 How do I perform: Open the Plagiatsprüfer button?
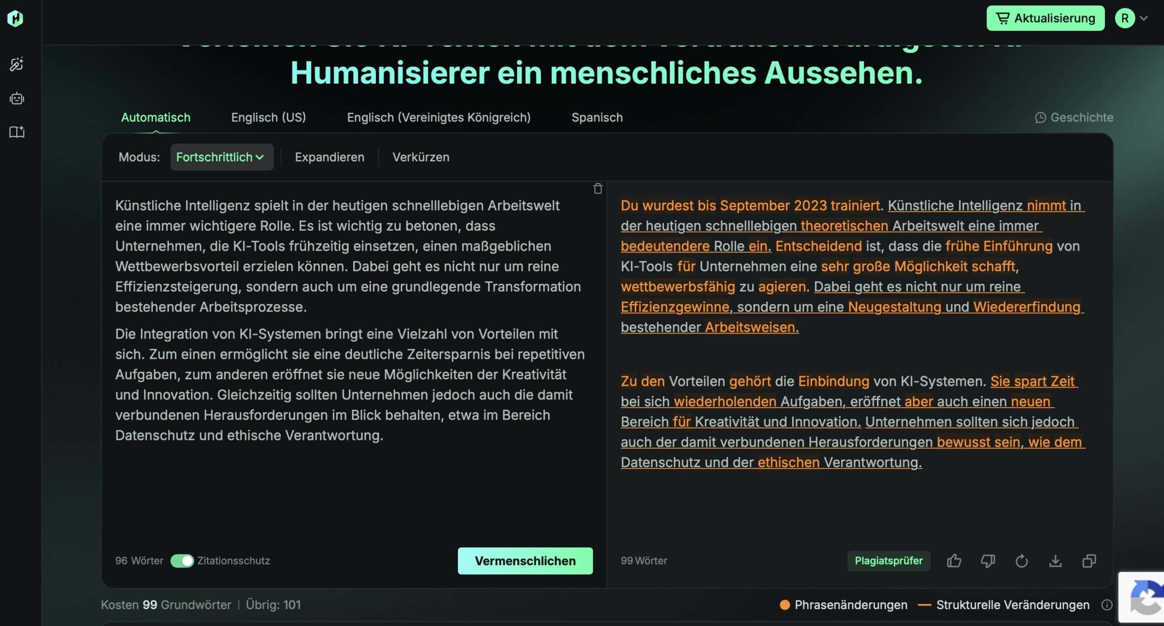point(888,560)
